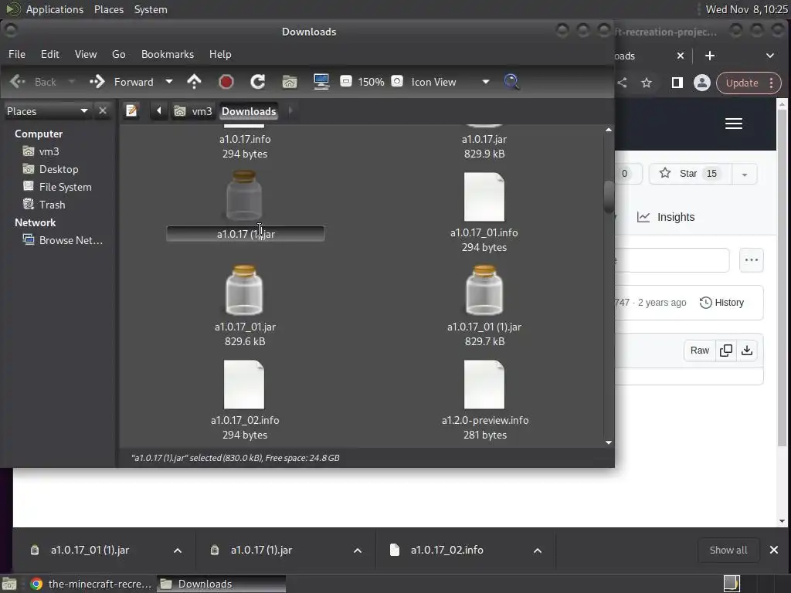Select the a1.0.17_02.info file icon
Image resolution: width=791 pixels, height=593 pixels.
pyautogui.click(x=244, y=385)
